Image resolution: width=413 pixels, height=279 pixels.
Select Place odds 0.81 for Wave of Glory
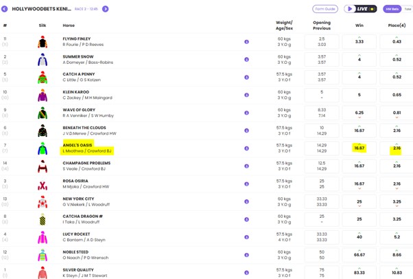coord(397,113)
